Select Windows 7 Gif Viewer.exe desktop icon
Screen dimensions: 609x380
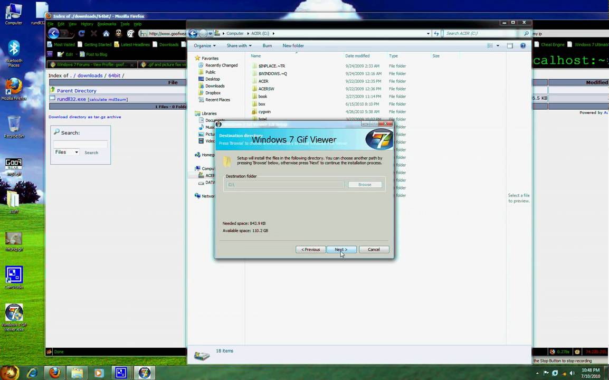coord(14,317)
